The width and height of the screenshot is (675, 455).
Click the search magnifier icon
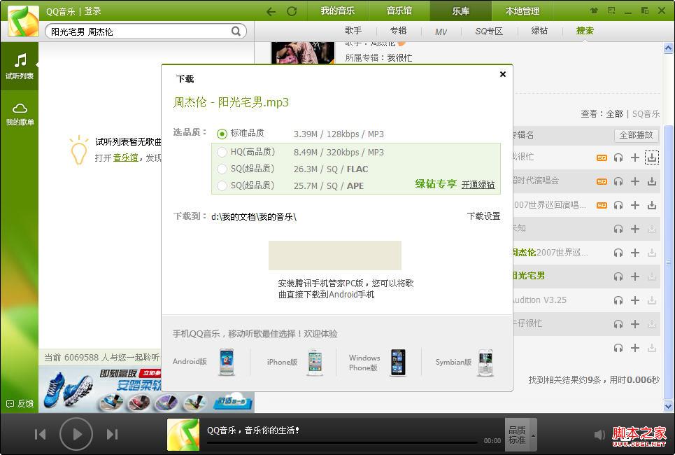236,31
